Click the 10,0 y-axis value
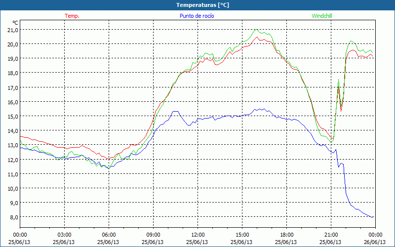Image resolution: width=395 pixels, height=247 pixels. pos(13,189)
